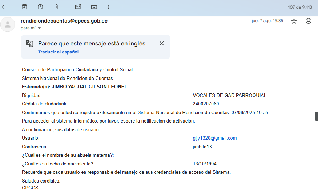Open the three-dot more options menu
Screen dimensions: 318x192
click(109, 7)
